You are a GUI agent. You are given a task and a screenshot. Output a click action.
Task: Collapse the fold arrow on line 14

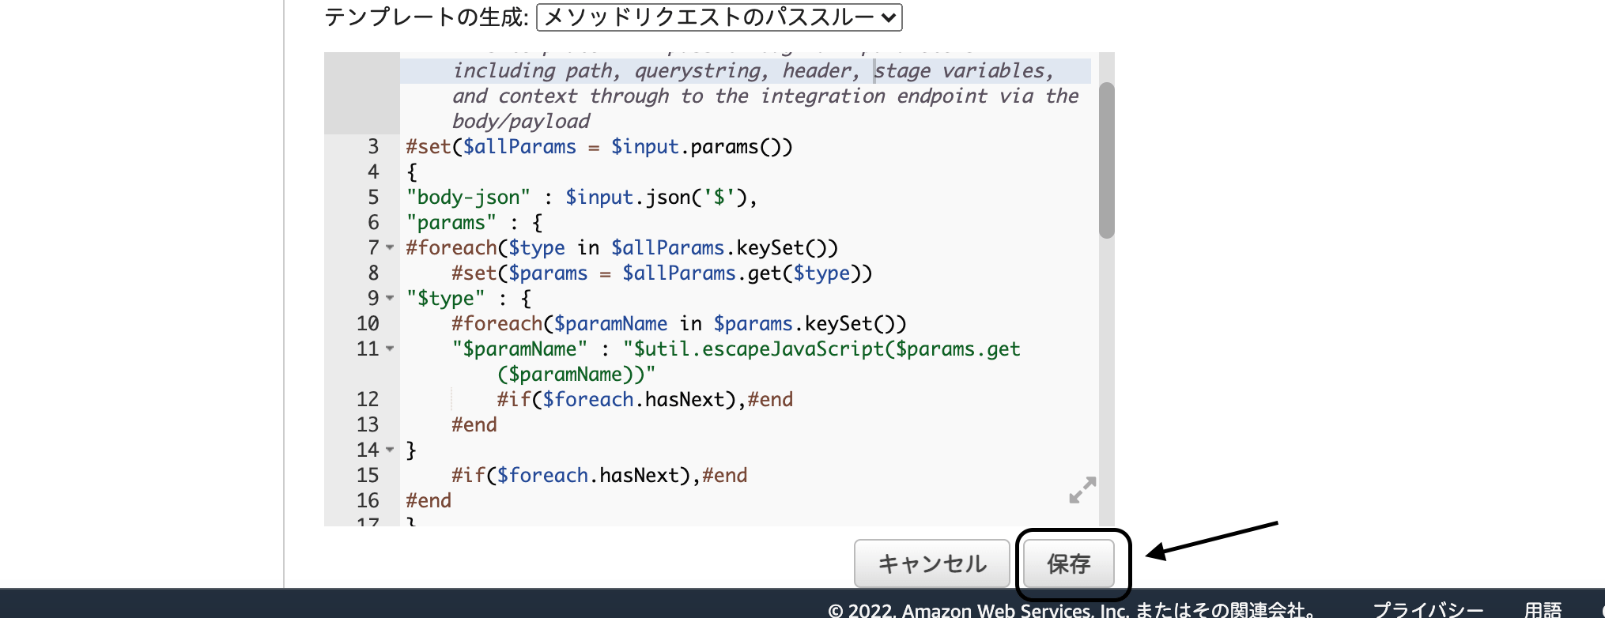coord(390,450)
